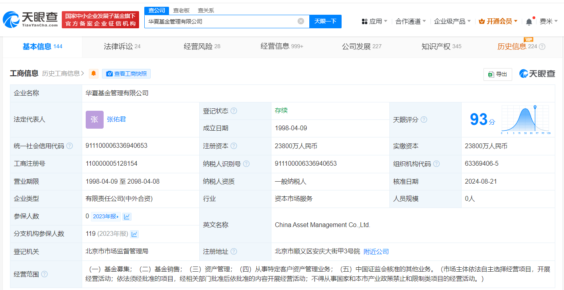
Task: Expand the 应用 dropdown menu
Action: (x=375, y=22)
